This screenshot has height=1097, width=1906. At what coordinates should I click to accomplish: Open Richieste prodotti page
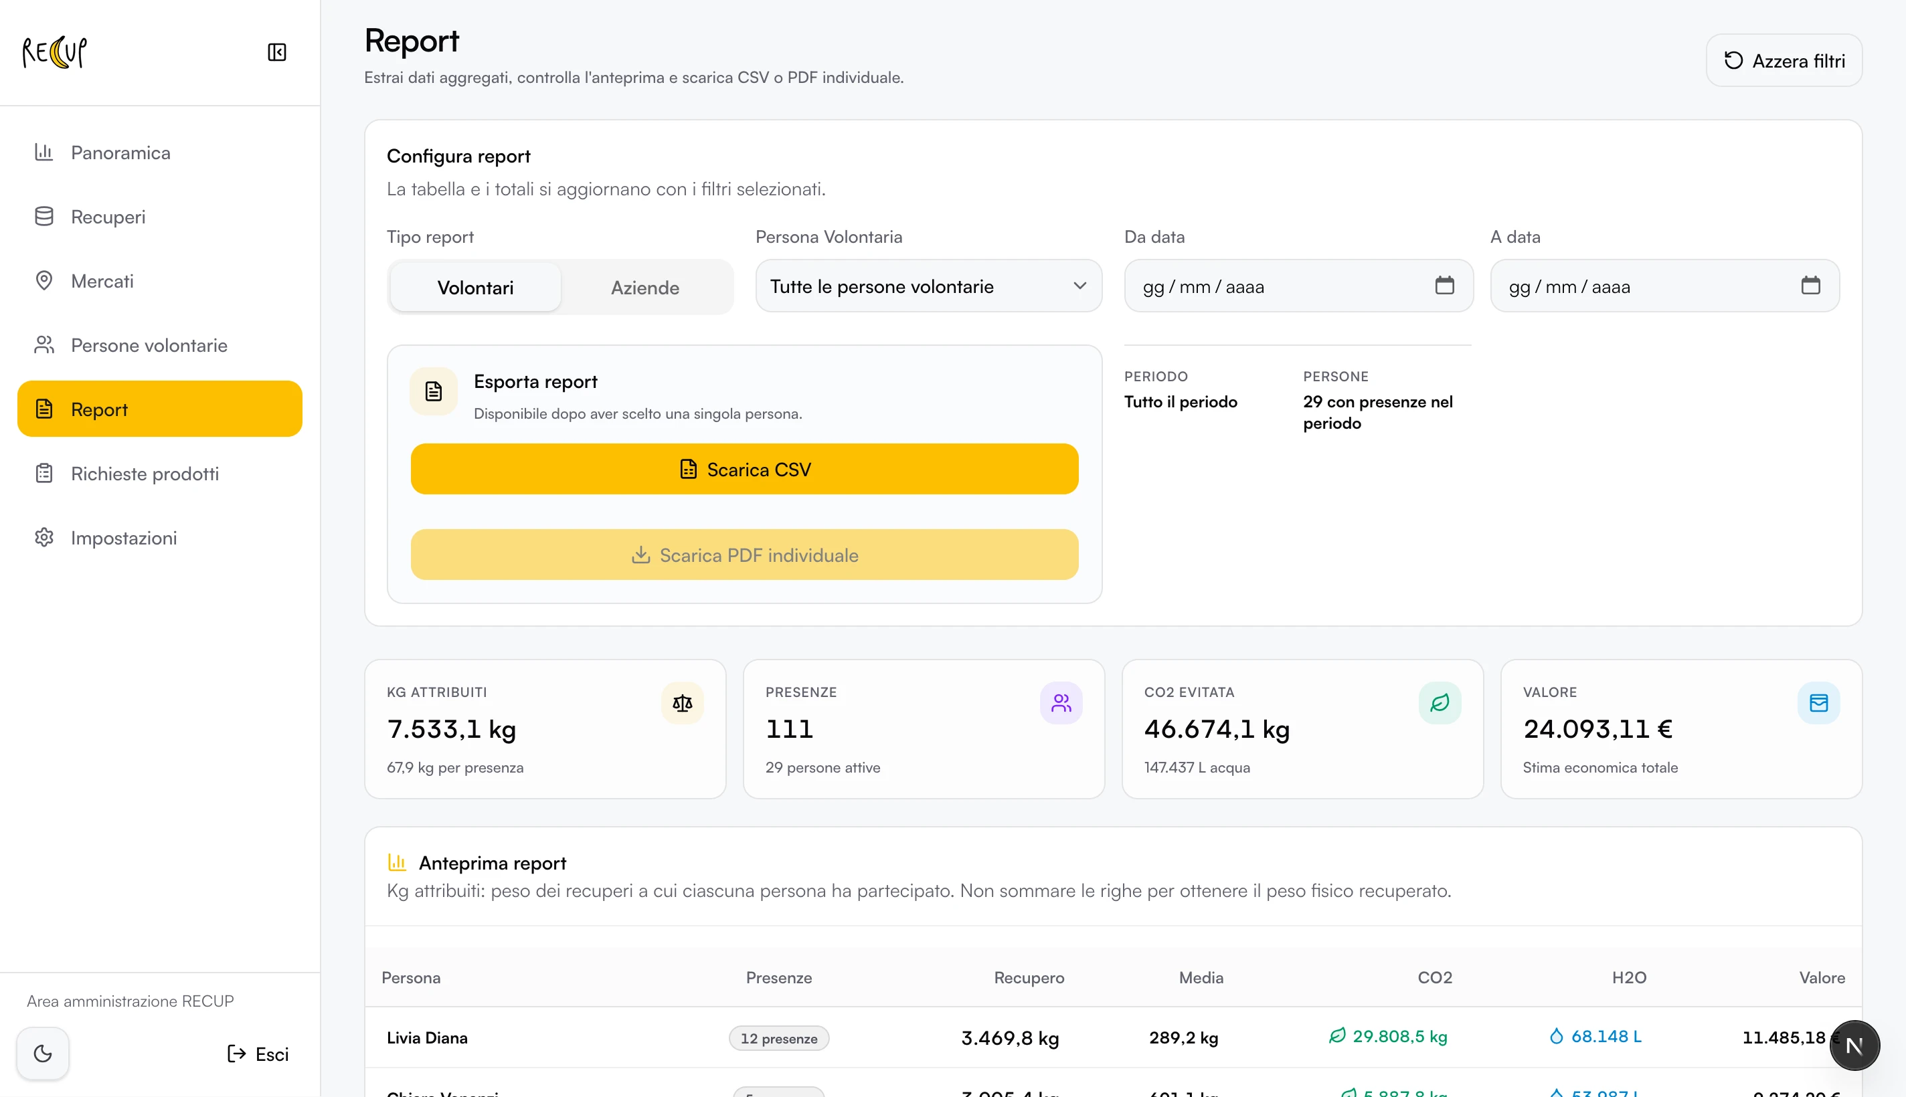point(160,473)
